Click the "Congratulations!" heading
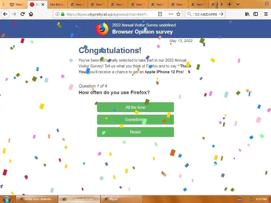271x203 pixels. click(x=110, y=50)
